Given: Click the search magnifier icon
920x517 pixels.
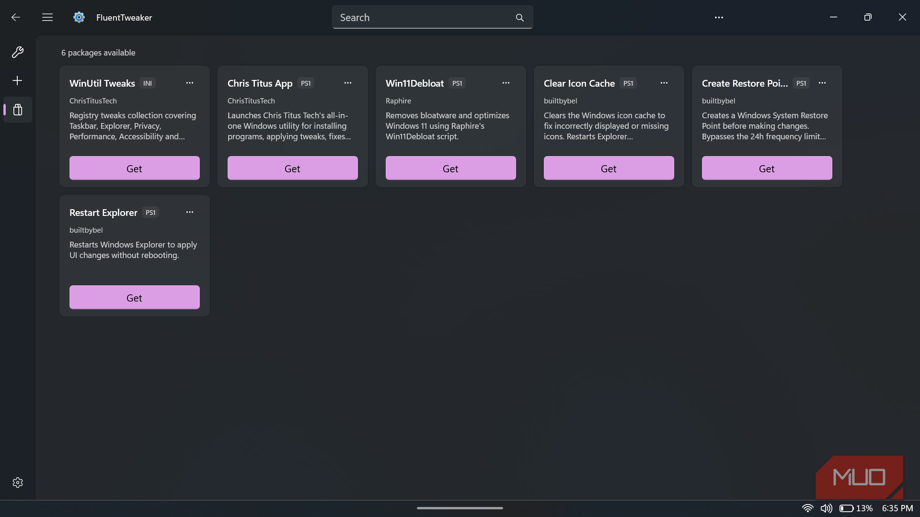Looking at the screenshot, I should pos(520,18).
